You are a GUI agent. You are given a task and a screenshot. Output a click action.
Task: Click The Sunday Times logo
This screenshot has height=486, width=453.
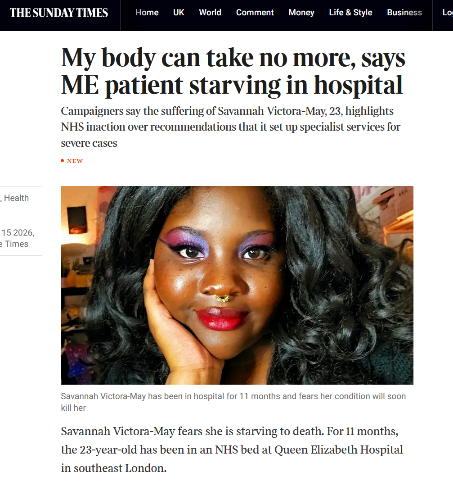click(x=59, y=13)
